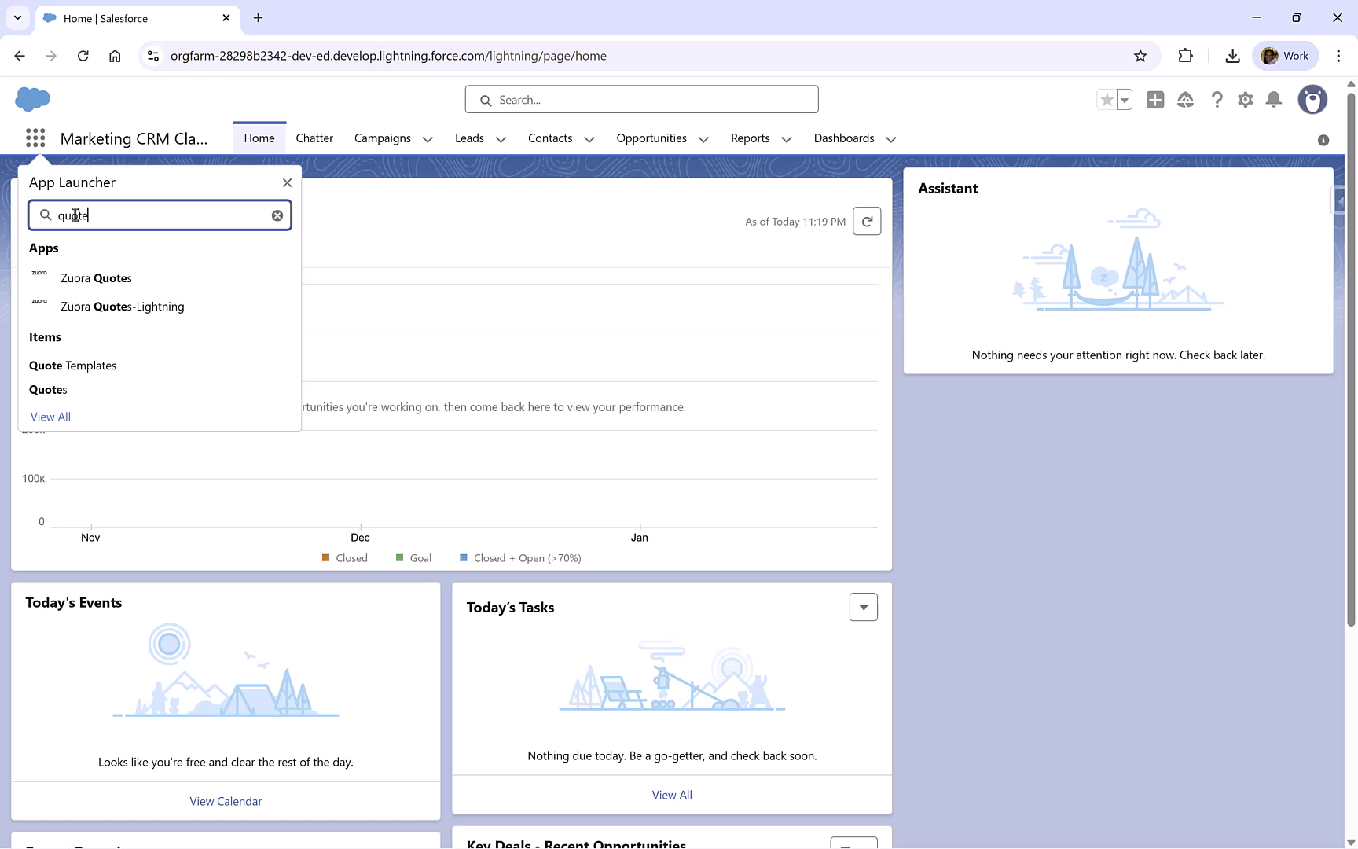Toggle the Goal legend item on the chart
1358x849 pixels.
[x=413, y=557]
